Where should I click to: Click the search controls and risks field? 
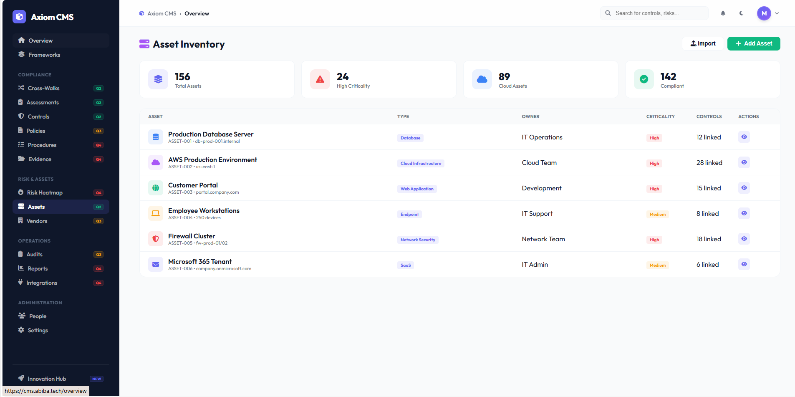(654, 13)
